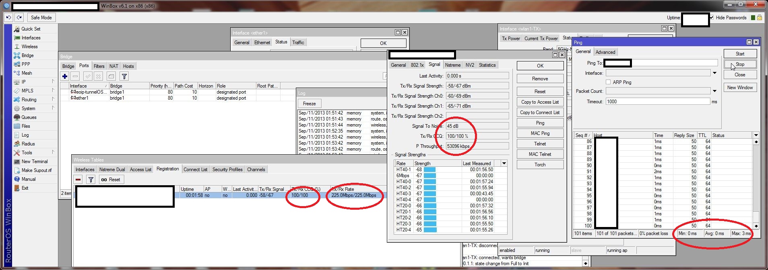Click the comment icon in Bridge toolbar
Screen dimensions: 768x270
point(111,76)
